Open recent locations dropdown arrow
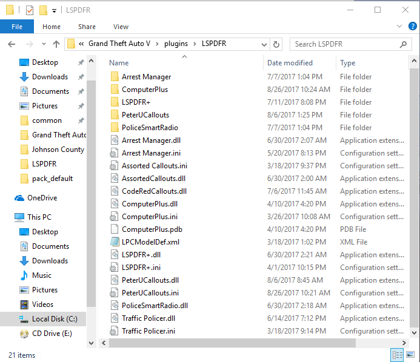 point(44,44)
